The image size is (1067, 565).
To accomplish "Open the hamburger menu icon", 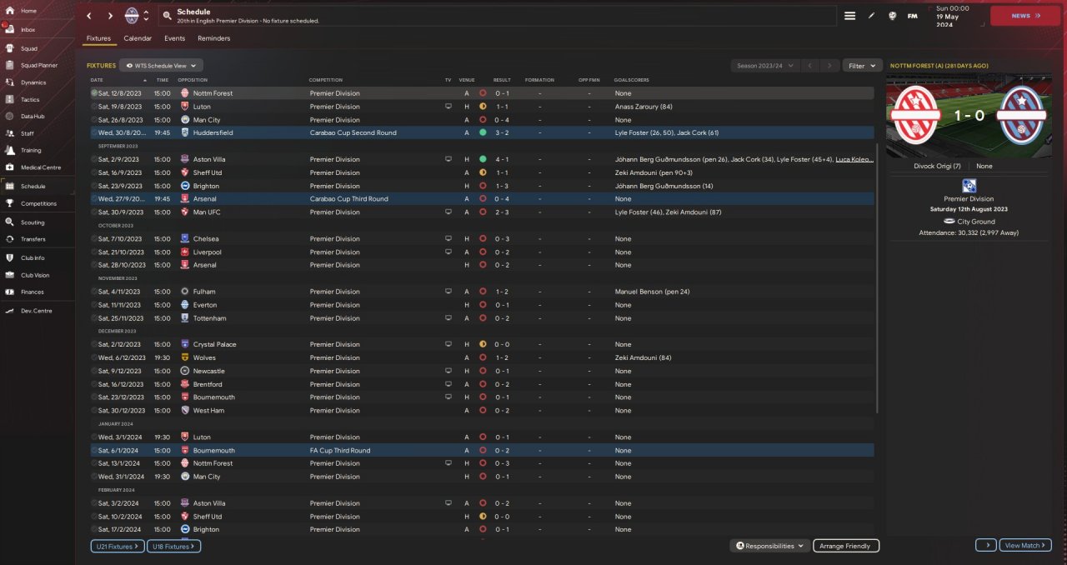I will 849,16.
